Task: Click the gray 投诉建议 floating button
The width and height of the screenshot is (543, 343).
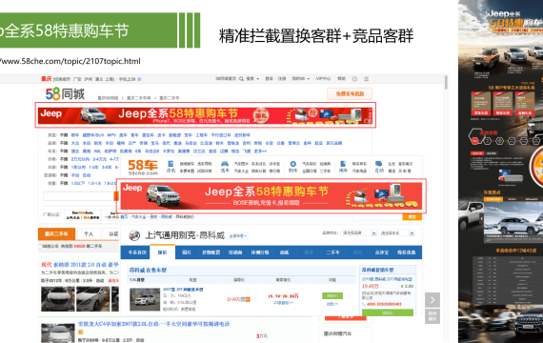Action: coord(432,316)
